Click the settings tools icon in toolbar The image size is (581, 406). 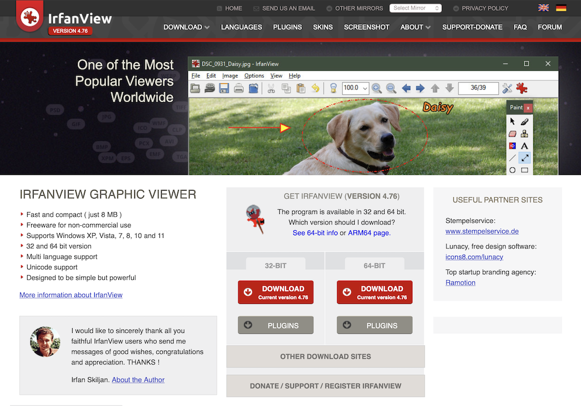click(x=507, y=88)
